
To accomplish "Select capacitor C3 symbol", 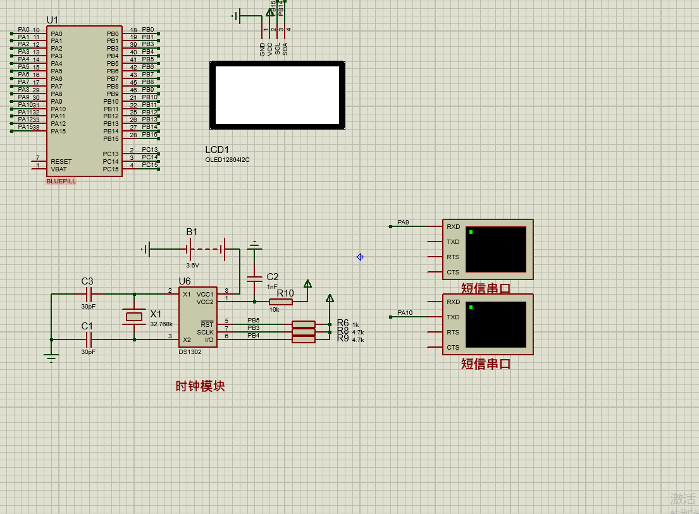I will [x=89, y=294].
